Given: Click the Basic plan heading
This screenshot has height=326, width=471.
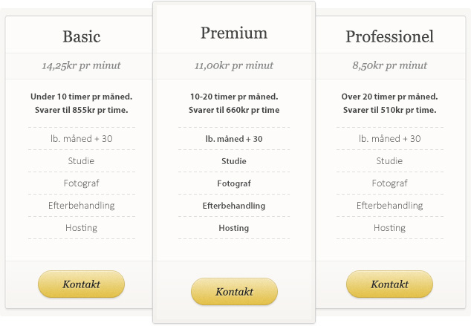Looking at the screenshot, I should 82,36.
